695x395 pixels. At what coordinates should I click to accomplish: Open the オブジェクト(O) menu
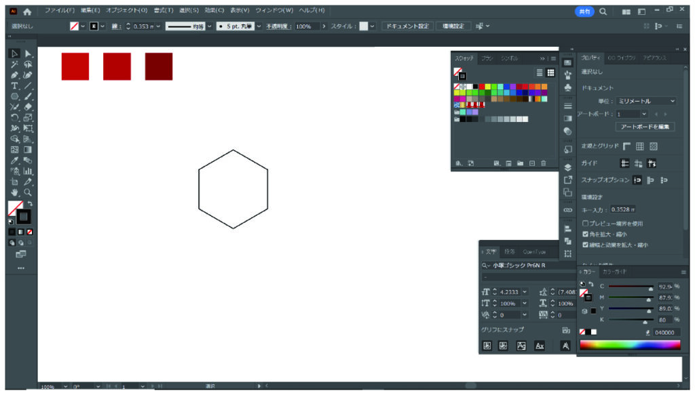(x=126, y=10)
